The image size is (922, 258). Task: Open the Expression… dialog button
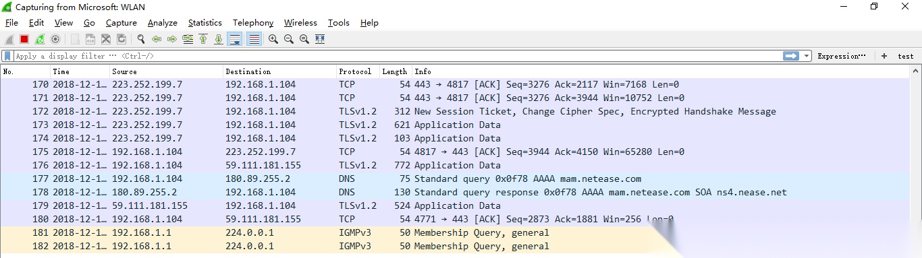842,56
